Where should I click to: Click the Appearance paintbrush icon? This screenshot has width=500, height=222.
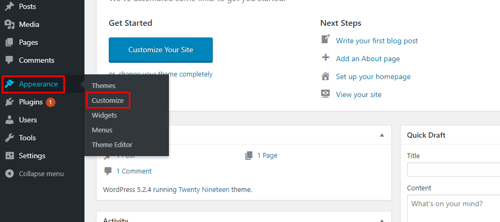pos(10,84)
